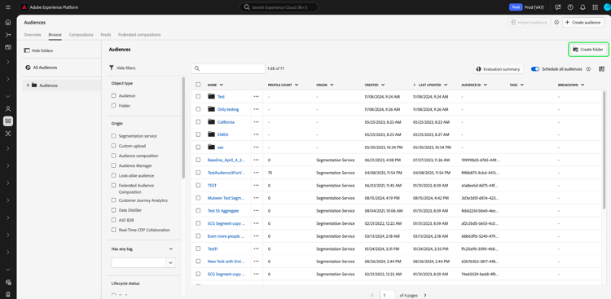
Task: Open the notifications bell icon
Action: point(582,7)
